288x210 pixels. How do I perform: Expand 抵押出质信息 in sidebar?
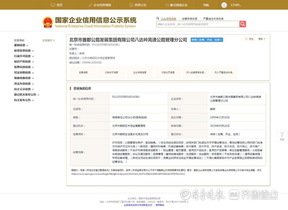click(24, 67)
